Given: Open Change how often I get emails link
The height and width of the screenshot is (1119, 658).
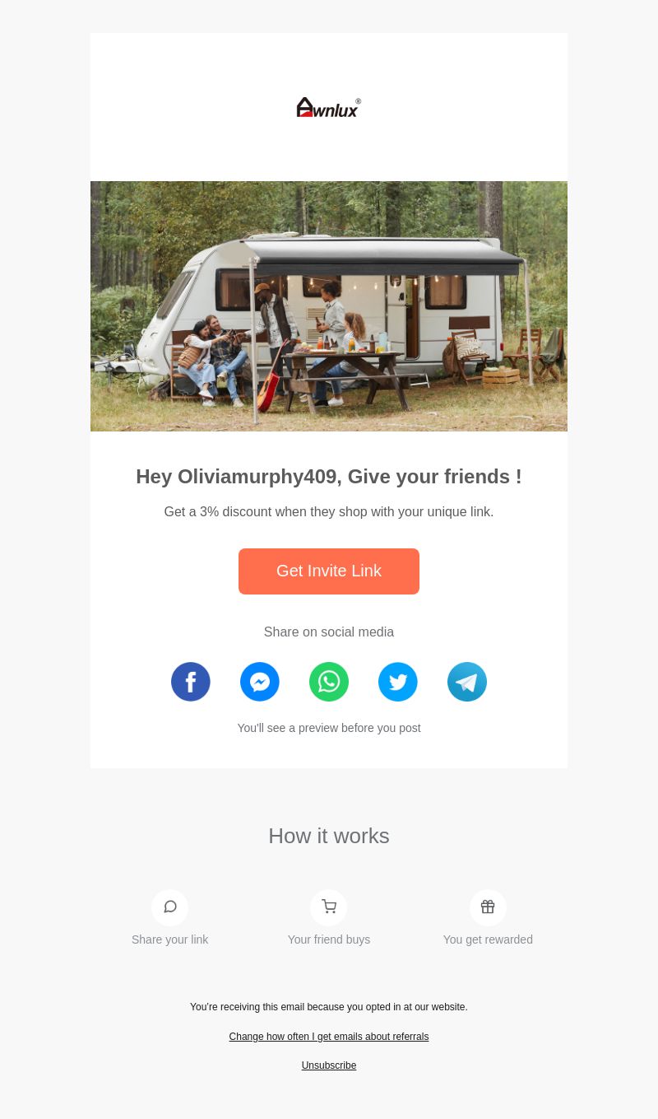Looking at the screenshot, I should pyautogui.click(x=329, y=1037).
